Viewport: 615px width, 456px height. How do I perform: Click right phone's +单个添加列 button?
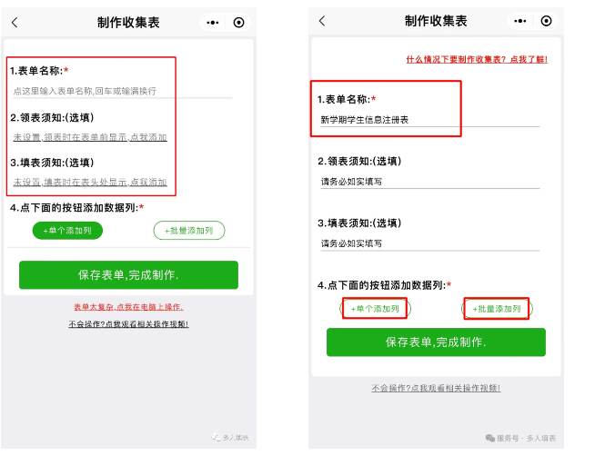(375, 309)
